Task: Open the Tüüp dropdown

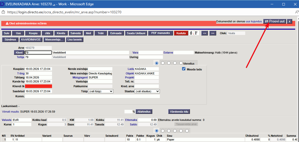Action: [x=101, y=91]
